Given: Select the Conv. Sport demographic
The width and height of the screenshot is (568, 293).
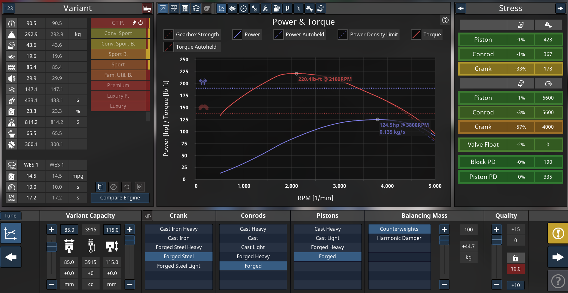Looking at the screenshot, I should point(118,33).
